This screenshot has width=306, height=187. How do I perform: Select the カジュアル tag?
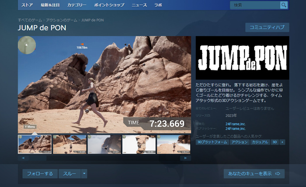tap(260, 142)
